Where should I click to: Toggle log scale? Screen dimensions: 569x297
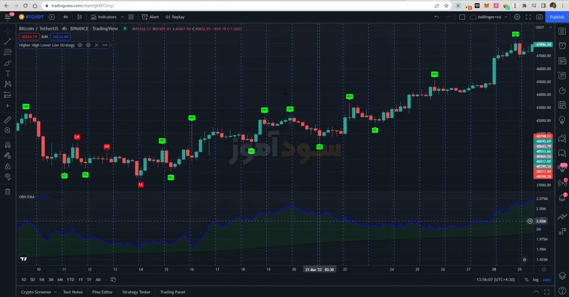tap(536, 280)
